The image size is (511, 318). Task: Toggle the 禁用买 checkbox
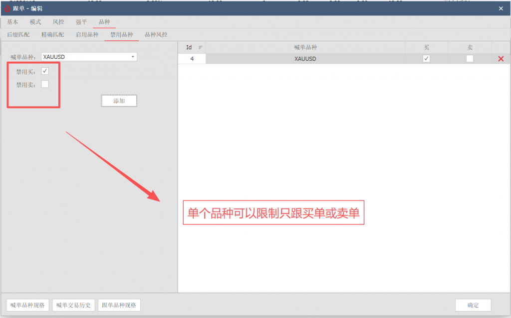[x=45, y=71]
